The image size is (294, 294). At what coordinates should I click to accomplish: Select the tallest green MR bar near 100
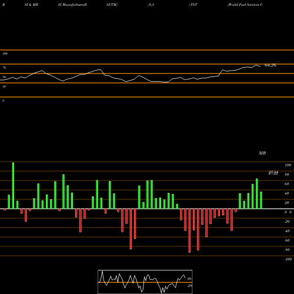coord(13,185)
